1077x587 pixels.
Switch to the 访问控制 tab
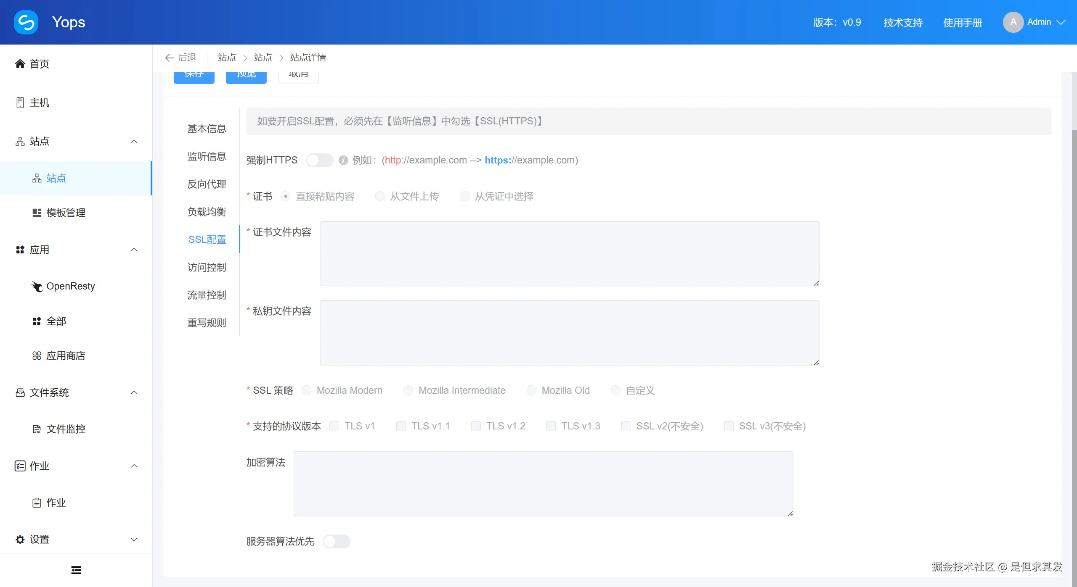click(207, 267)
